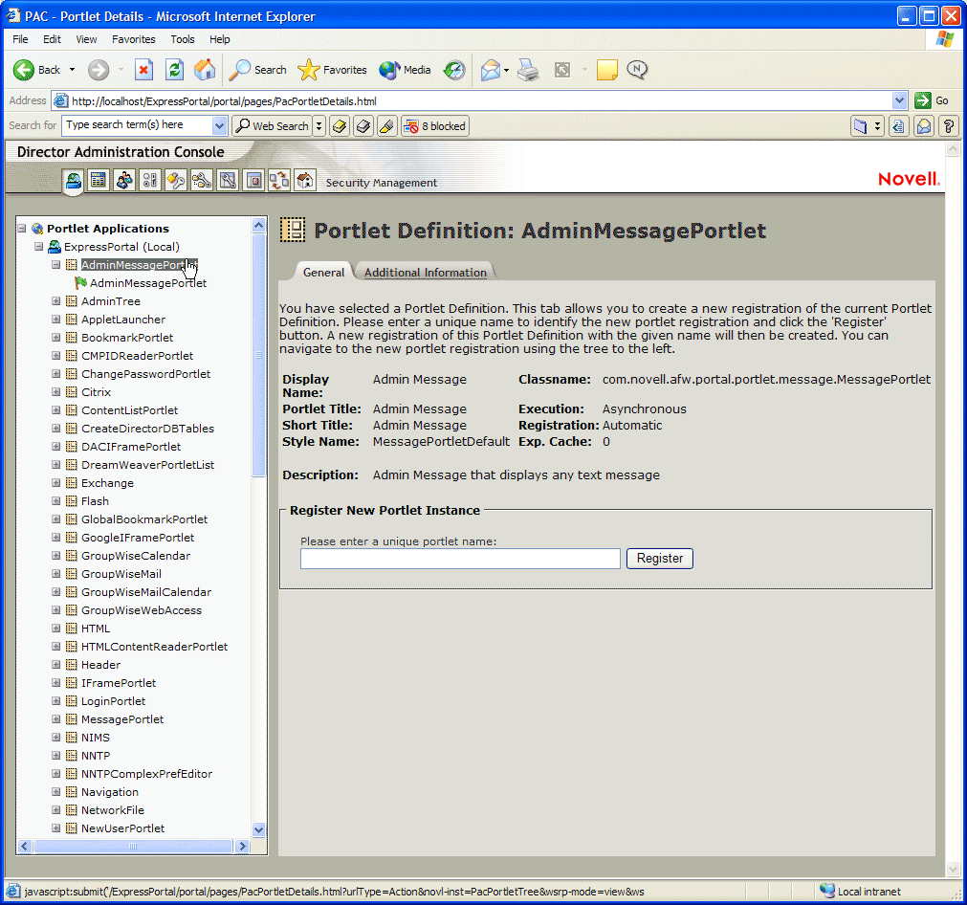Screen dimensions: 967x905
Task: Click the yellow note toolbar icon
Action: 606,70
